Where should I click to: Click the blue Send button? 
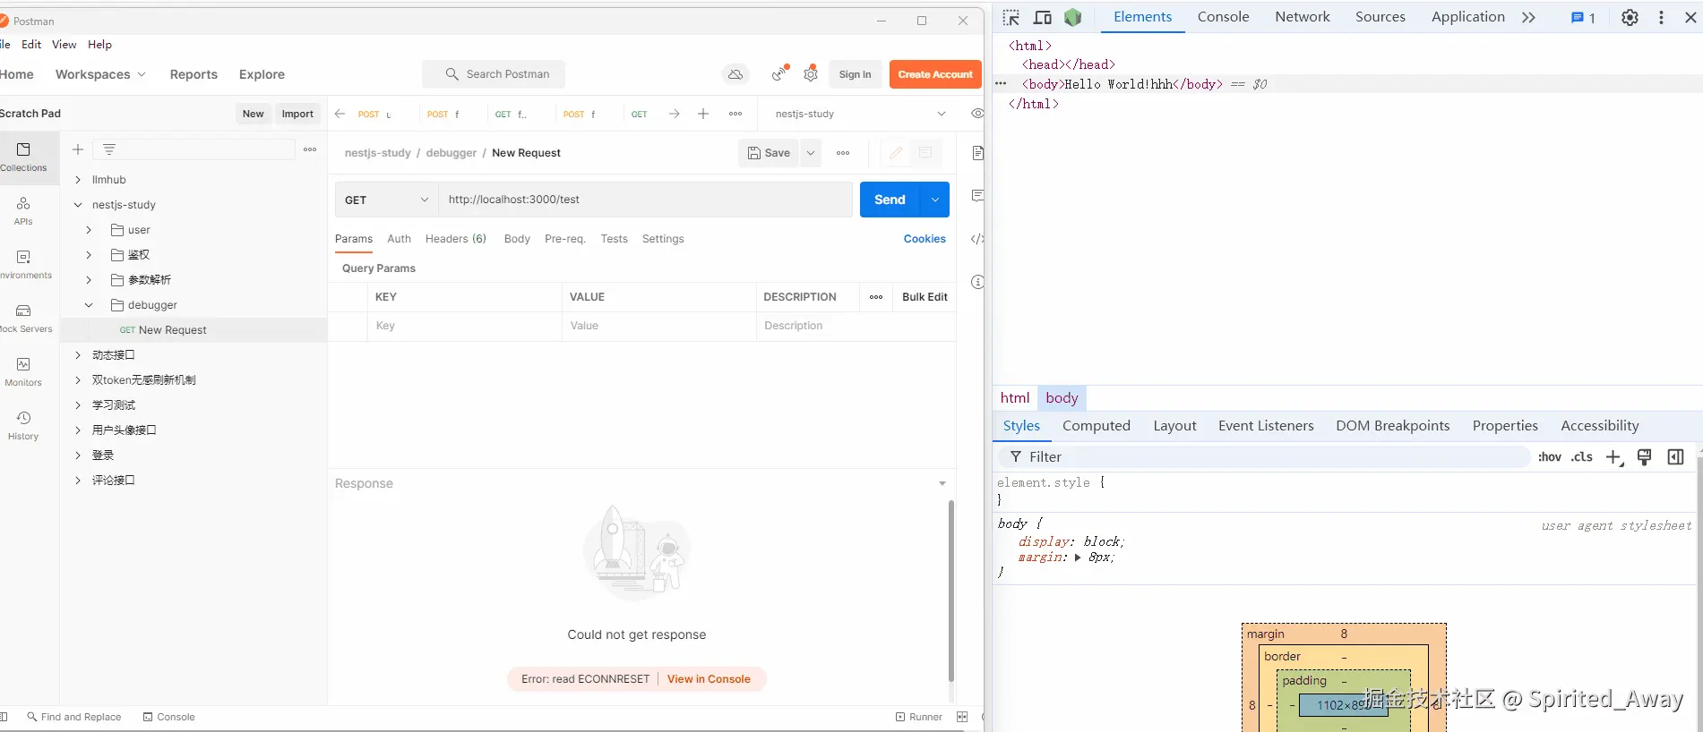tap(890, 200)
